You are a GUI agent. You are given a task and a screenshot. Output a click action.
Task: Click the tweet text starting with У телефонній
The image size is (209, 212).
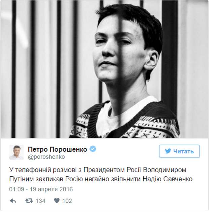point(101,174)
